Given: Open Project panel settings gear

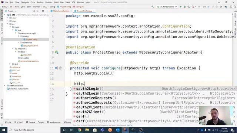Looking at the screenshot, I should pyautogui.click(x=43, y=11).
